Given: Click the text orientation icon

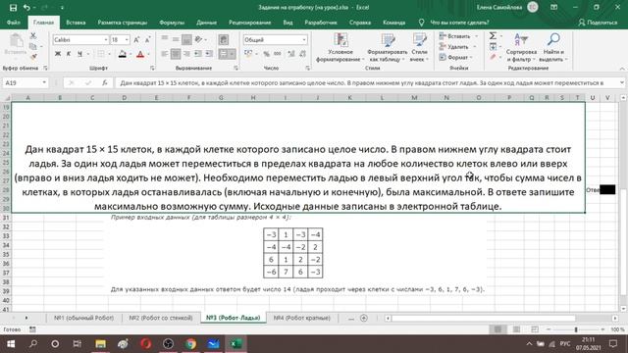Looking at the screenshot, I should point(198,39).
